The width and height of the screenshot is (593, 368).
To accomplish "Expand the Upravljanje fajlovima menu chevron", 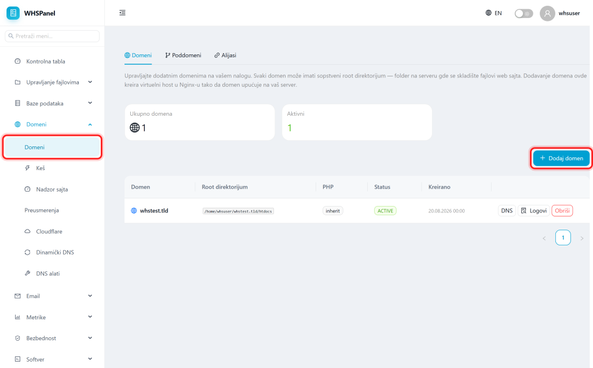I will (x=90, y=82).
